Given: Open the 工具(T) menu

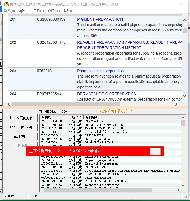Looking at the screenshot, I should (39, 11).
